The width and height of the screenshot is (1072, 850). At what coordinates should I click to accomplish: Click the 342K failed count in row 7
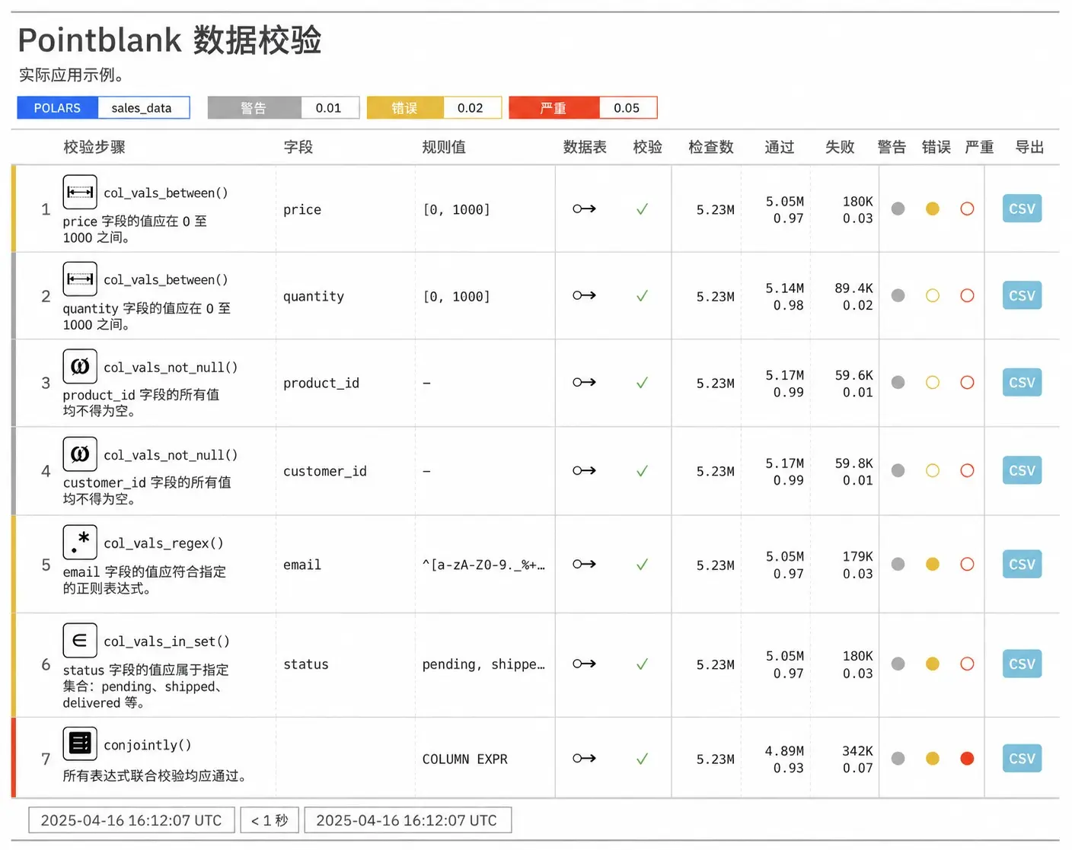click(x=857, y=750)
